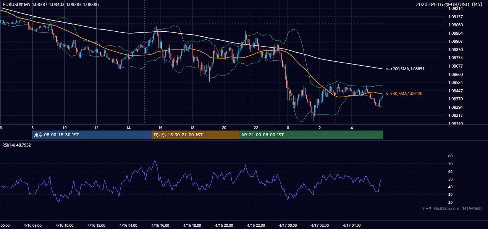Viewport: 488px width, 229px height.
Task: Click hour label 10 under the price chart
Action: 65,127
